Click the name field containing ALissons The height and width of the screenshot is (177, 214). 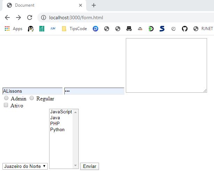(32, 91)
